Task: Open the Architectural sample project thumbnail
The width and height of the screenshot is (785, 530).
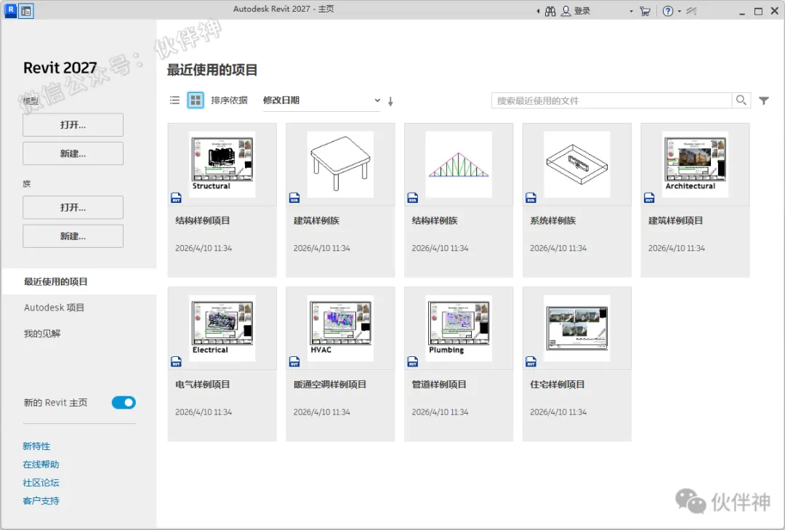Action: click(x=695, y=164)
